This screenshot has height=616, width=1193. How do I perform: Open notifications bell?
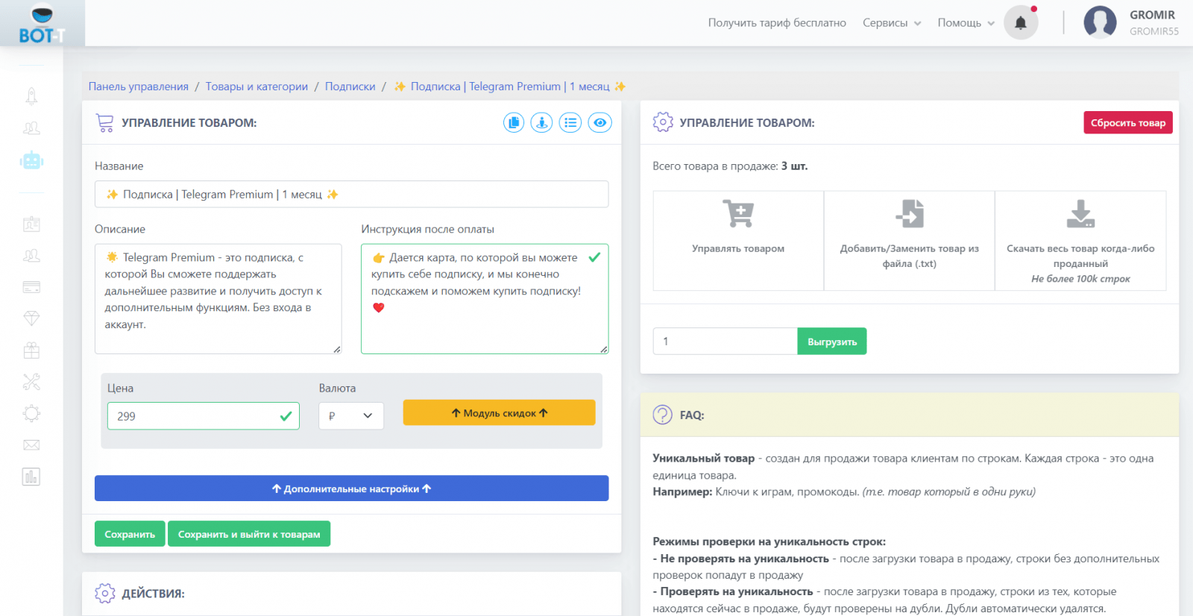1021,22
